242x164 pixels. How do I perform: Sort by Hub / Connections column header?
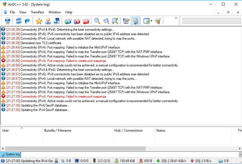coord(134,131)
